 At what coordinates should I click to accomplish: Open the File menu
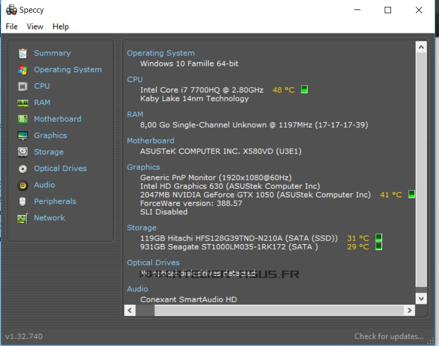(x=12, y=26)
